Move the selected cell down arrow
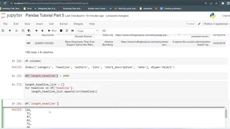 [42, 31]
